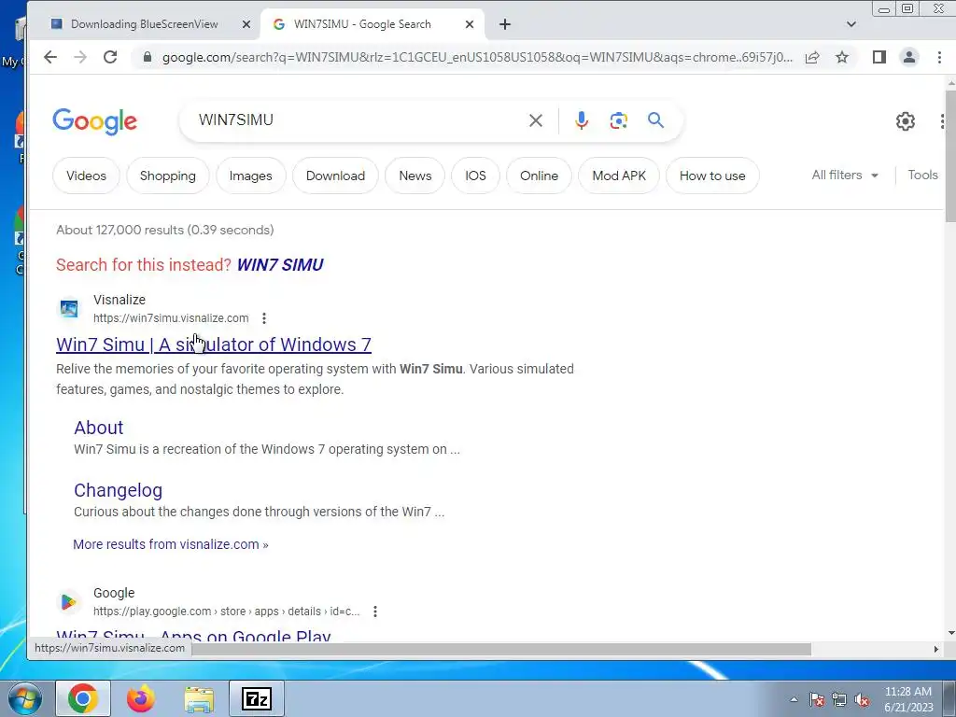Start voice search with microphone

point(581,120)
